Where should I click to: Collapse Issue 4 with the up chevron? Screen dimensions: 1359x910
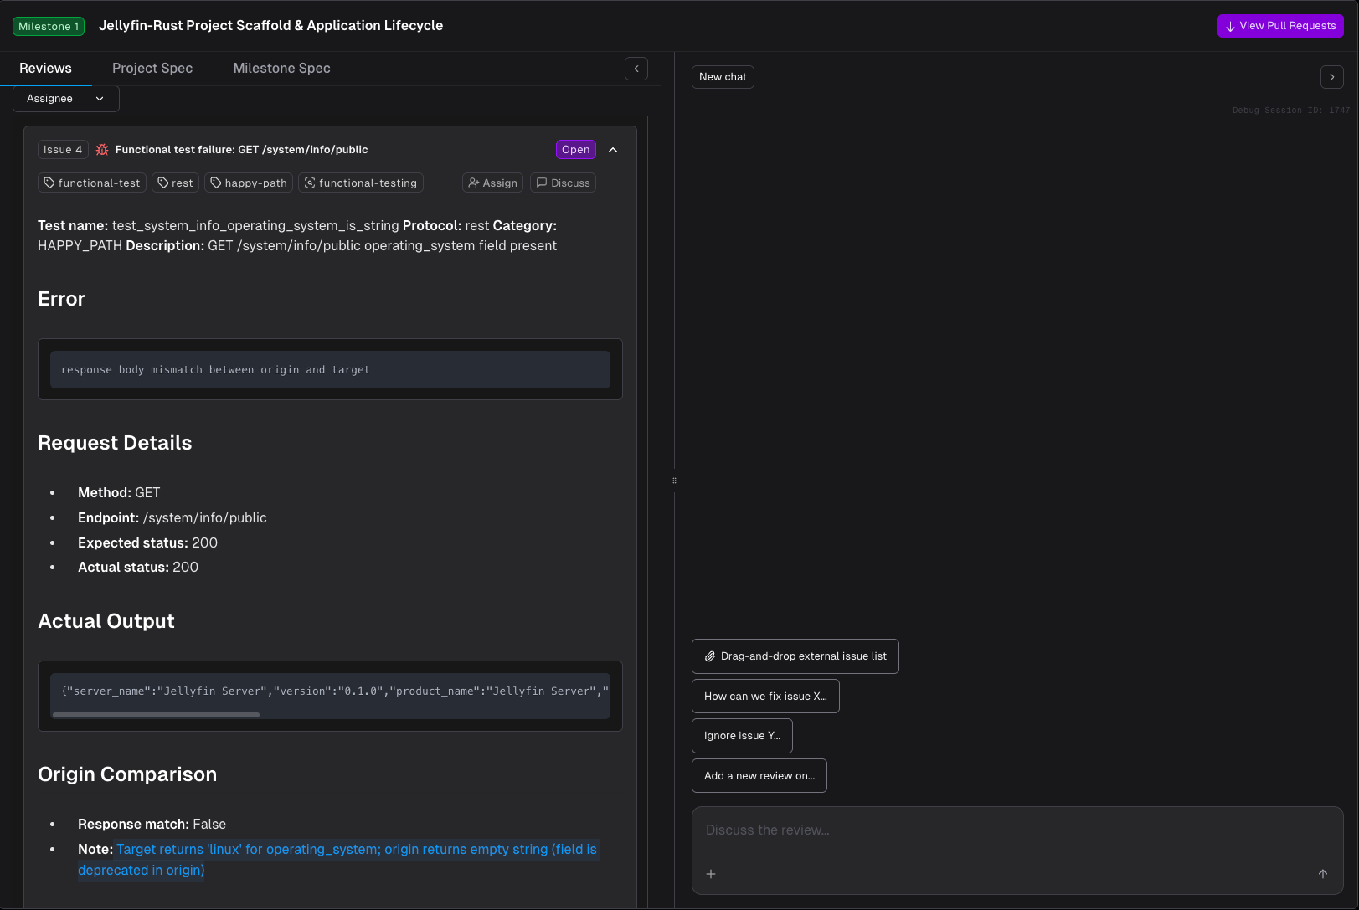point(613,150)
